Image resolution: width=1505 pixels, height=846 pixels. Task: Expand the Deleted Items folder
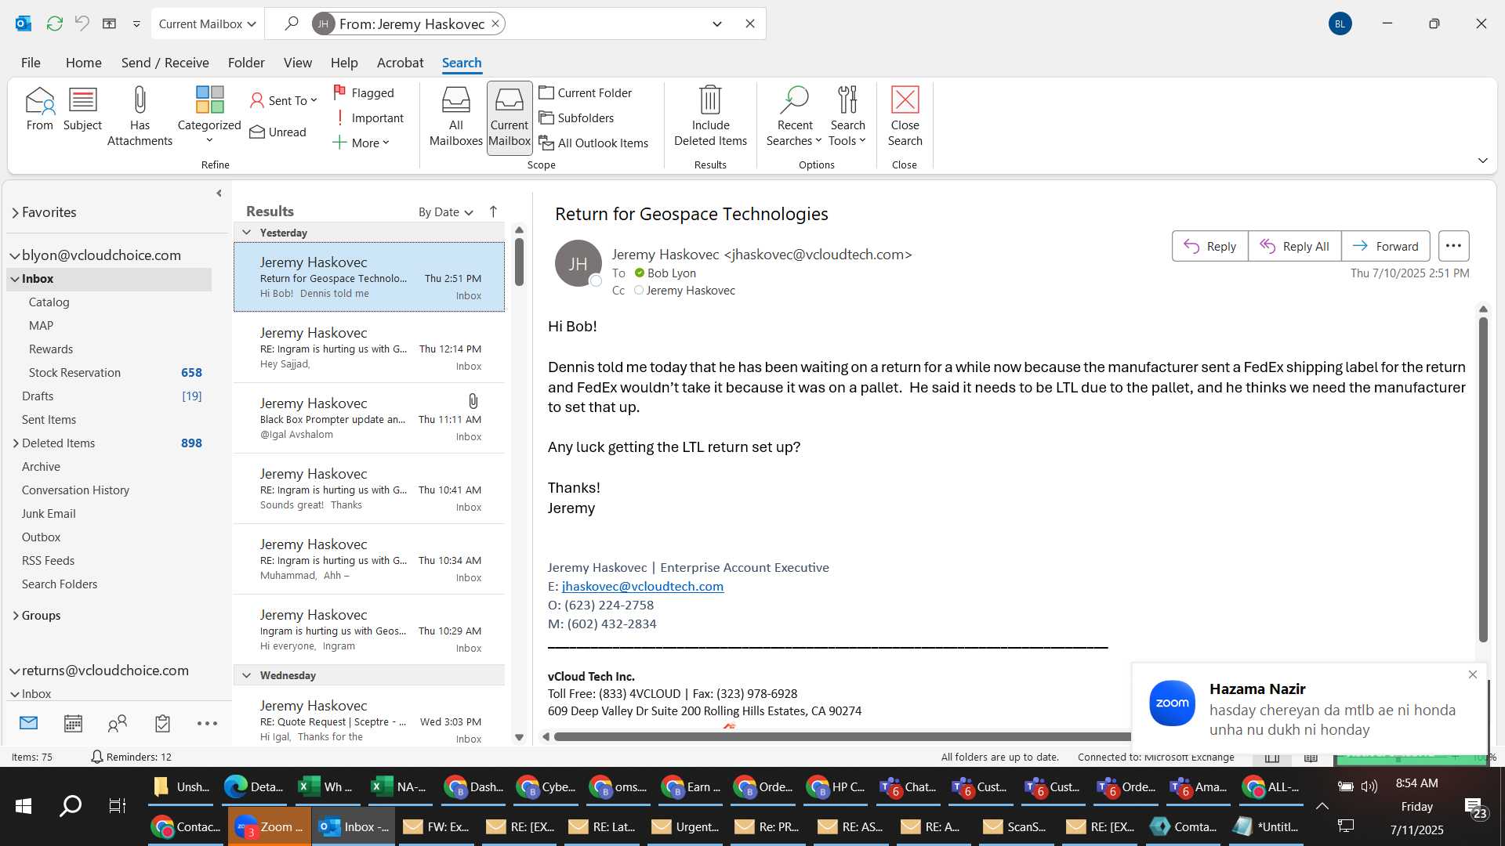coord(16,443)
